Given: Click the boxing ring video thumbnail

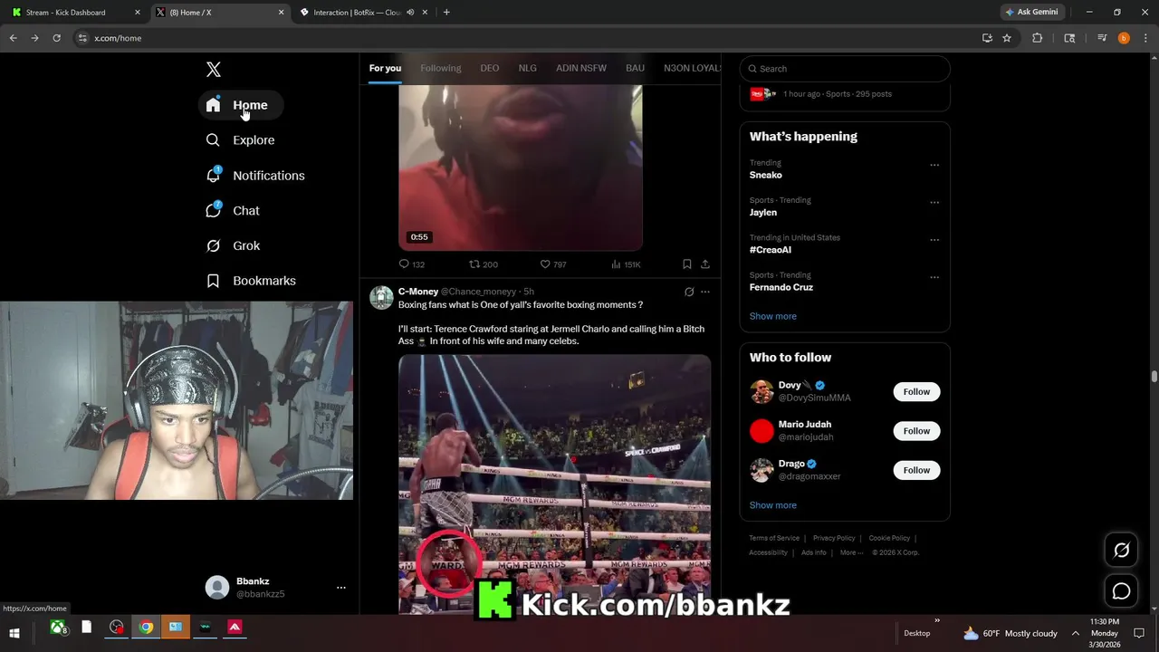Looking at the screenshot, I should (554, 484).
